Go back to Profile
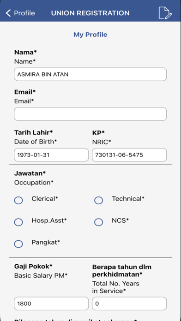The image size is (181, 321). 20,13
